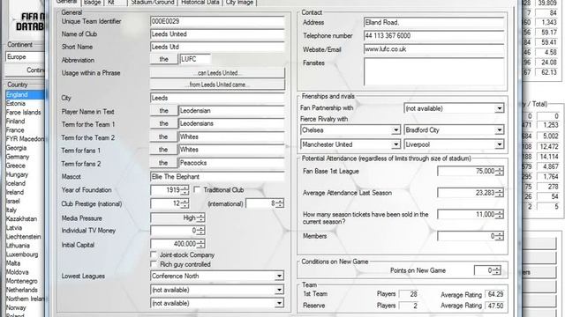
Task: Expand the Chelsea rivalry dropdown
Action: click(395, 129)
